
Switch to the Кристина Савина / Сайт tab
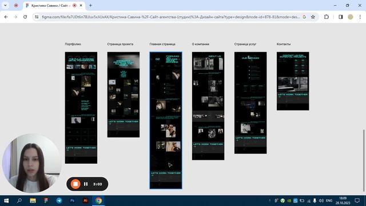click(x=50, y=5)
